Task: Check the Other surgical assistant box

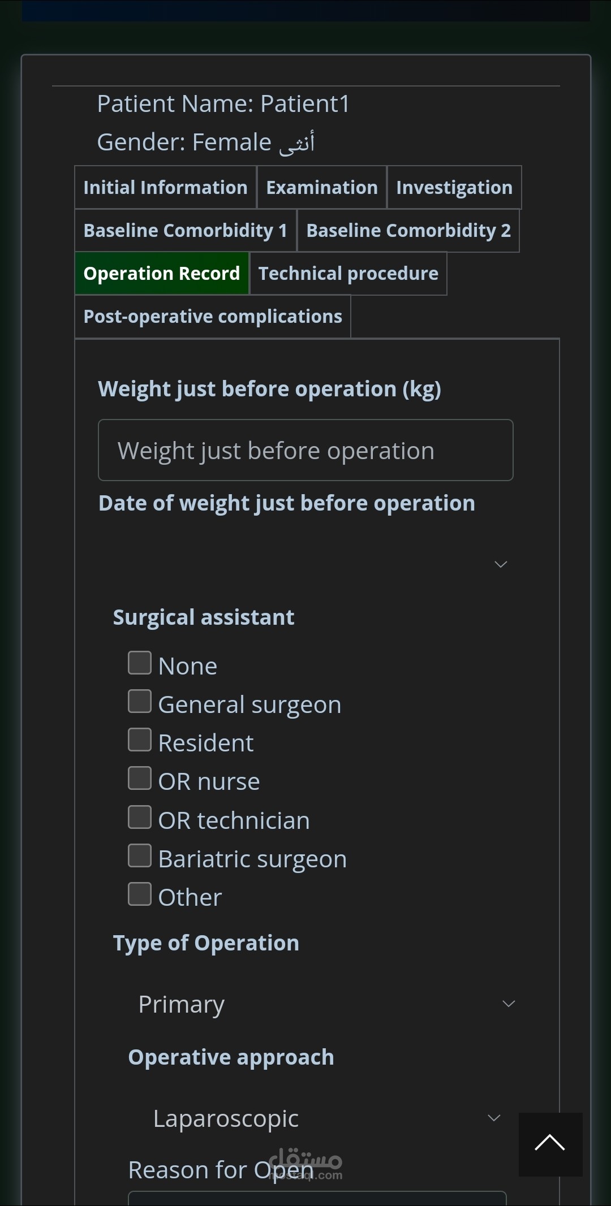Action: coord(140,894)
